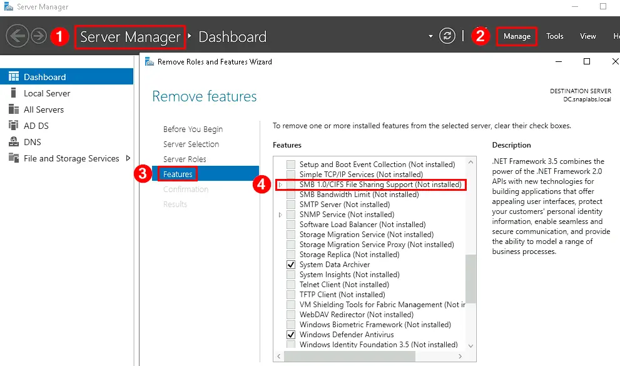Toggle the Software Load Balancer checkbox

tap(291, 225)
